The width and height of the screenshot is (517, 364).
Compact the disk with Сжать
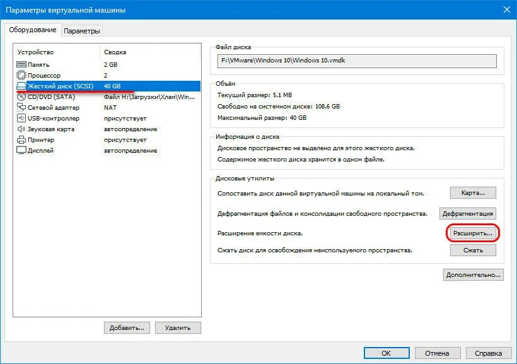tap(473, 250)
